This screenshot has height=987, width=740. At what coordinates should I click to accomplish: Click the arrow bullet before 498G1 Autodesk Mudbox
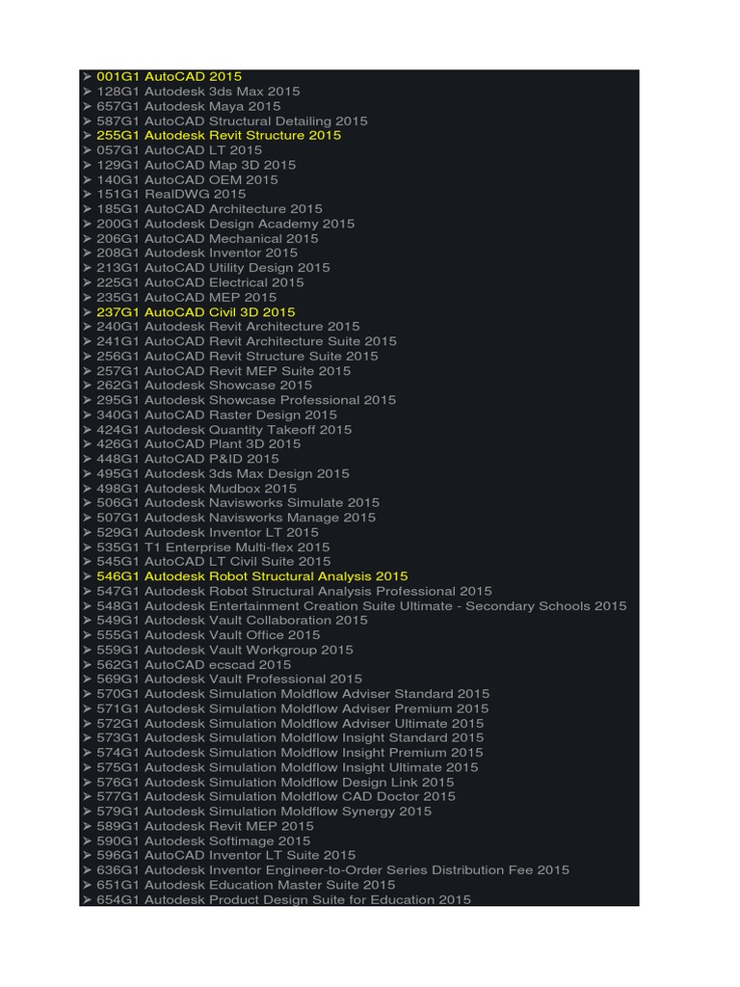tap(87, 489)
